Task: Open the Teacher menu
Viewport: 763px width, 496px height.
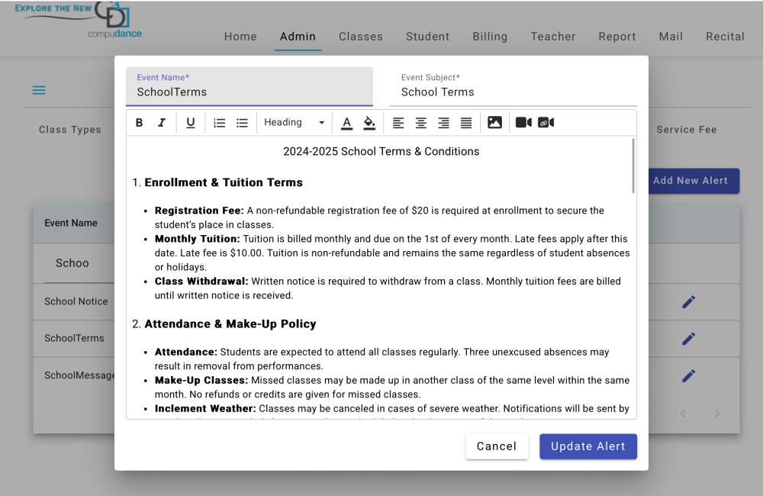Action: (x=552, y=37)
